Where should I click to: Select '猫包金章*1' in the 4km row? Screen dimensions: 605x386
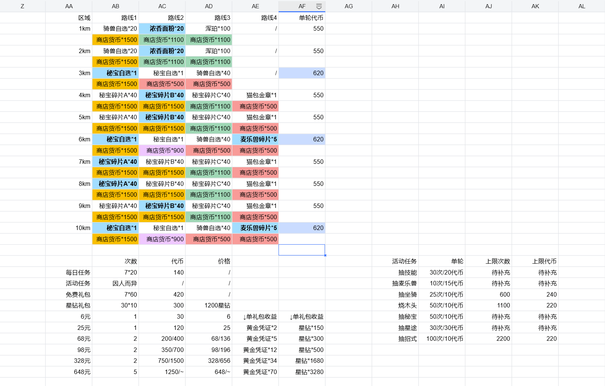[x=255, y=95]
